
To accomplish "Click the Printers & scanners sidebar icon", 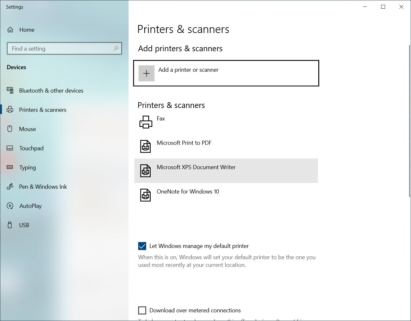I will (x=10, y=110).
